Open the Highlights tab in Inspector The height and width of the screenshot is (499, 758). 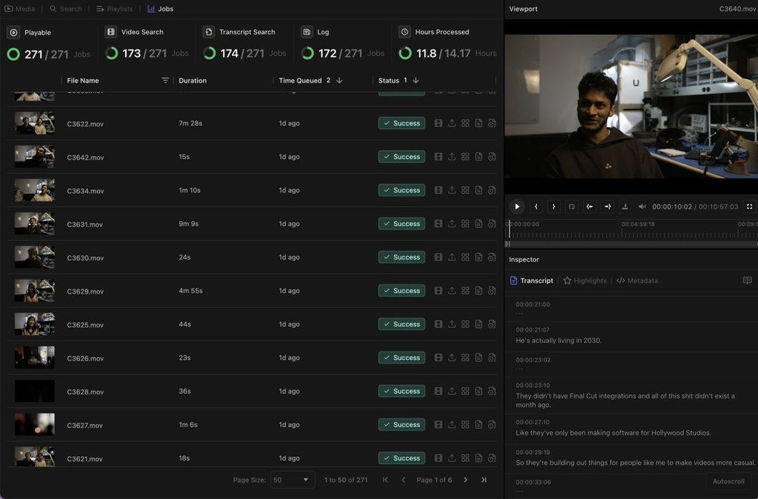585,280
